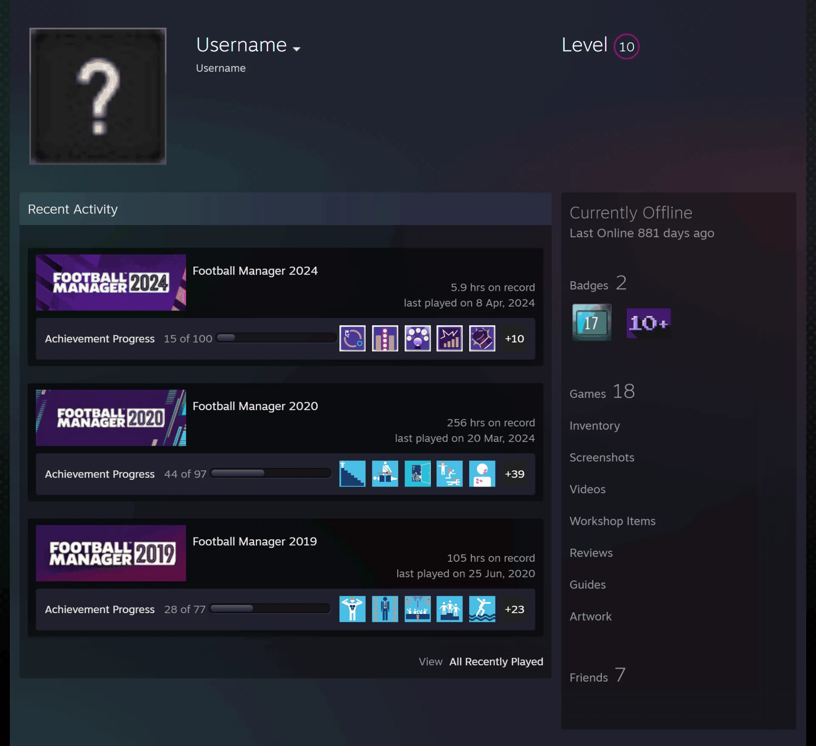Open Workshop Items in the sidebar
Viewport: 816px width, 746px height.
pyautogui.click(x=612, y=521)
